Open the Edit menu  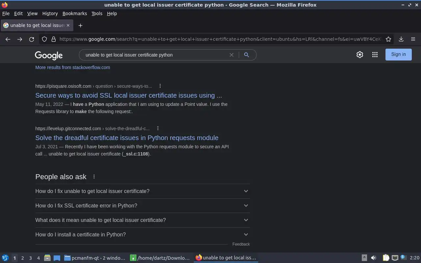[x=18, y=13]
